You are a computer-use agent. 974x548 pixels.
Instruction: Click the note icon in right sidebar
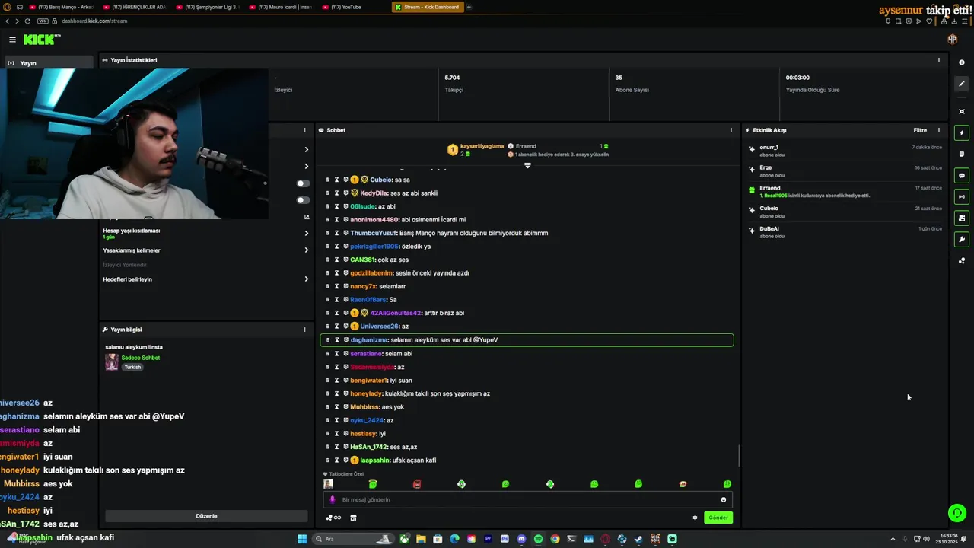tap(962, 154)
